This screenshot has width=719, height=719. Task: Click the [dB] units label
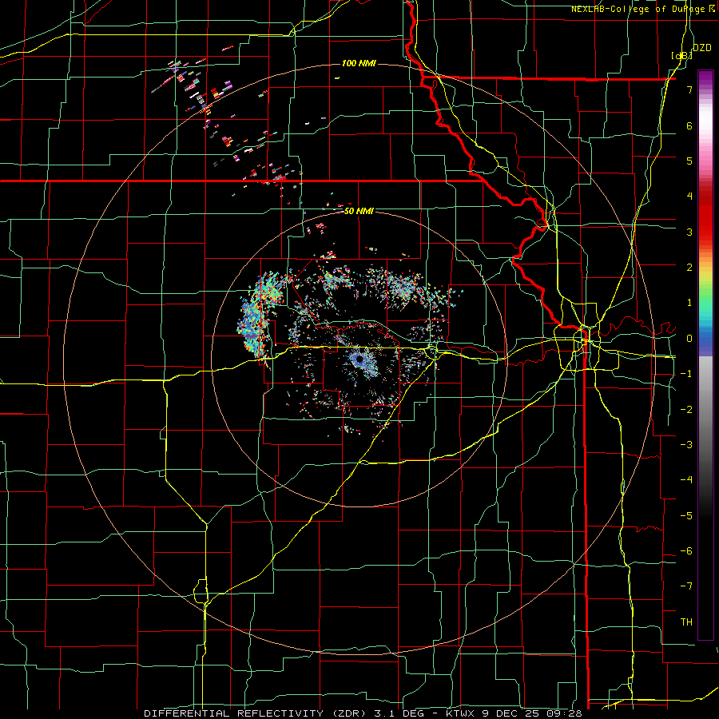[x=681, y=55]
